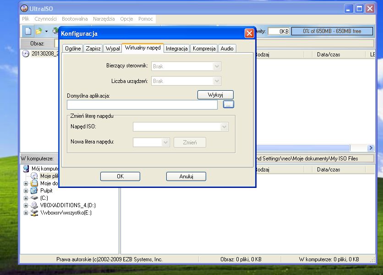Expand the VBOXADDITIONS_4.(D:) tree node

(x=26, y=205)
